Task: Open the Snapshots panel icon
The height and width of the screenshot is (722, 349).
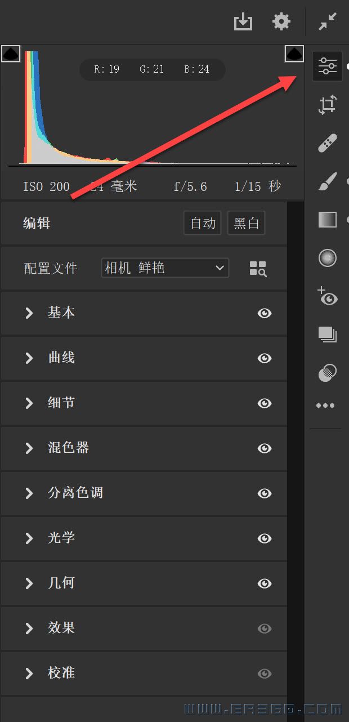Action: (327, 335)
